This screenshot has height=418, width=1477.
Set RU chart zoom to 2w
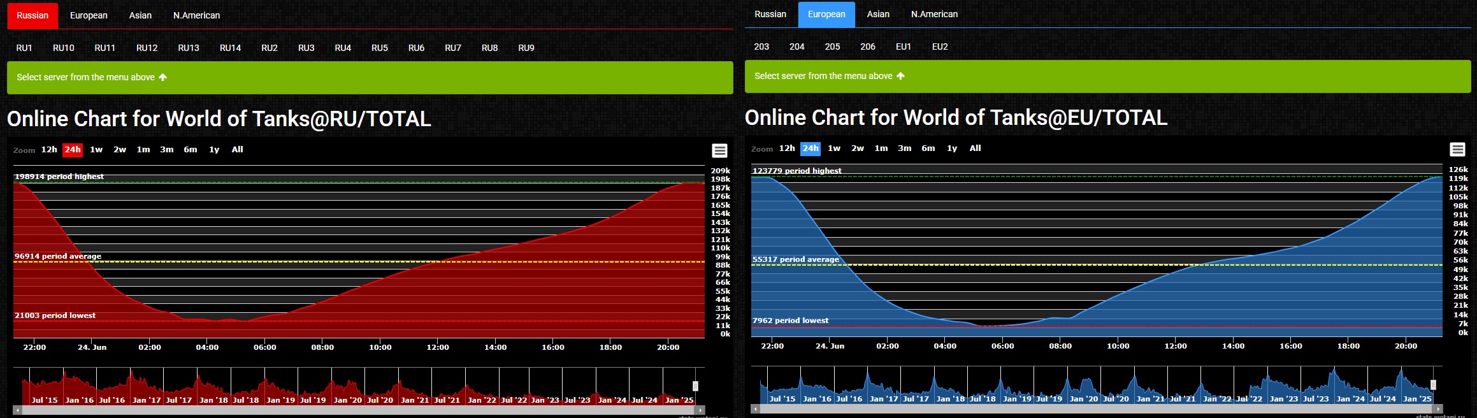click(x=120, y=150)
